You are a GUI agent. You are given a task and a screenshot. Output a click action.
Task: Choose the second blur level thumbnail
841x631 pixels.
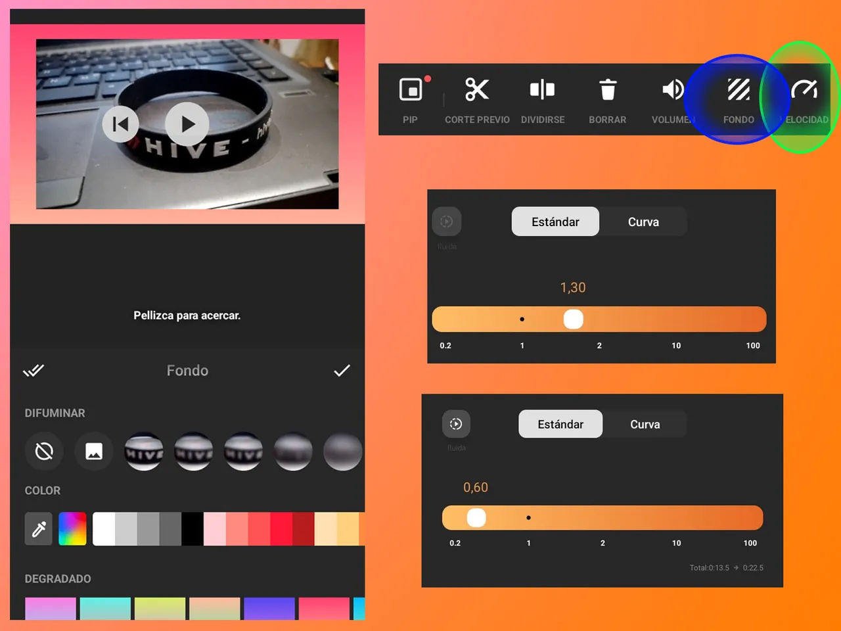coord(194,452)
